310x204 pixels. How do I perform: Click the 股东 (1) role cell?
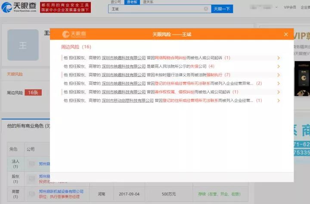point(15,179)
